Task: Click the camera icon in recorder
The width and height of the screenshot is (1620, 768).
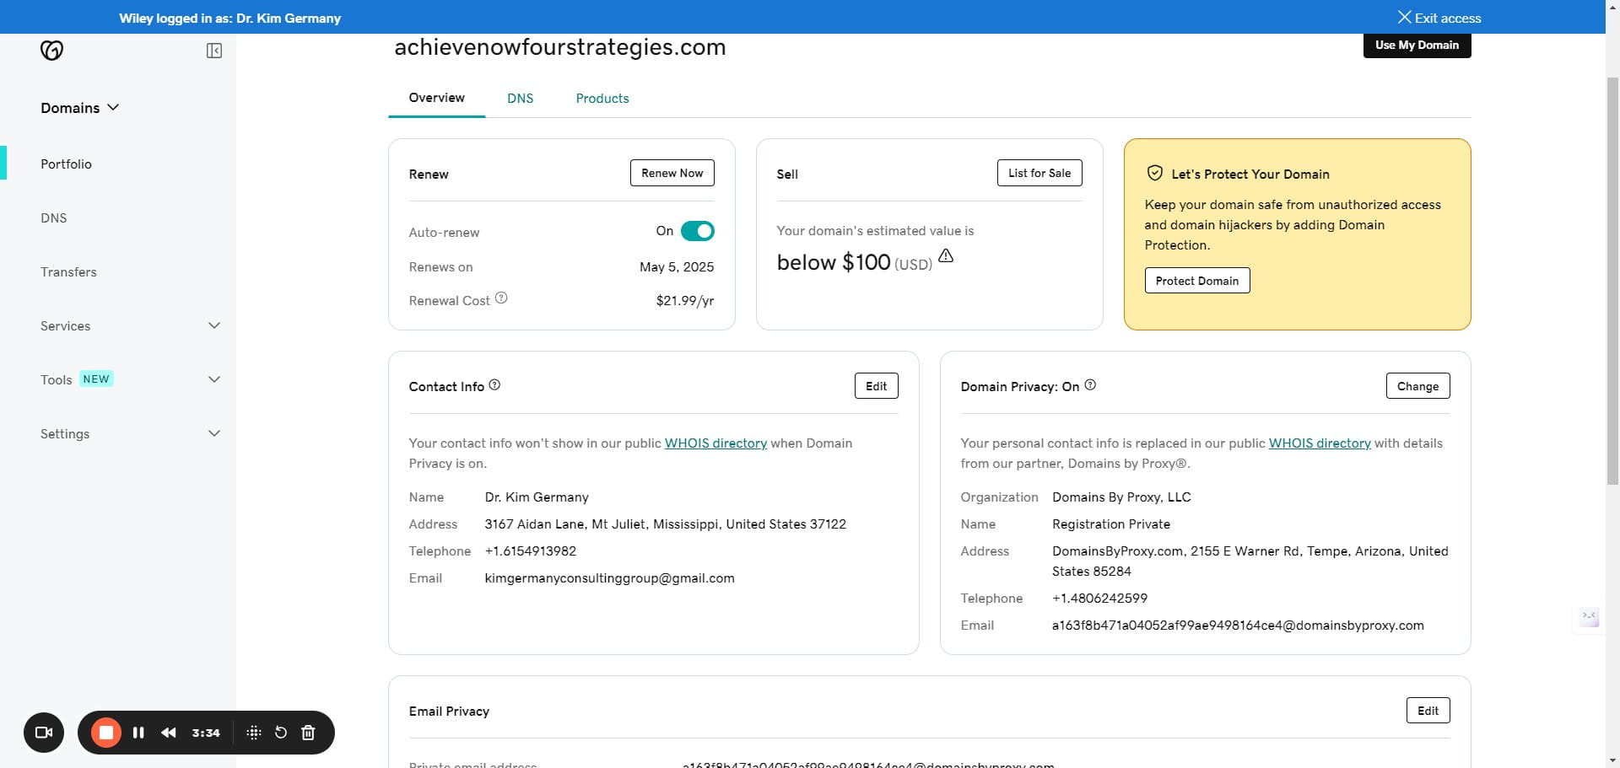Action: click(x=44, y=733)
